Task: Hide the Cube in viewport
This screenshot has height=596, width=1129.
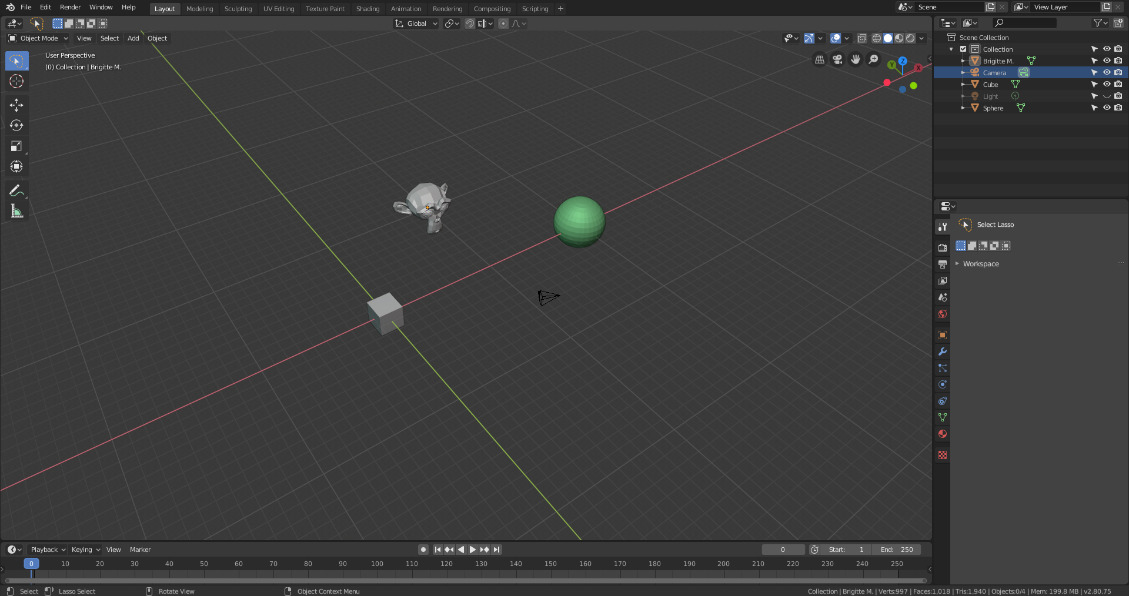Action: coord(1107,84)
